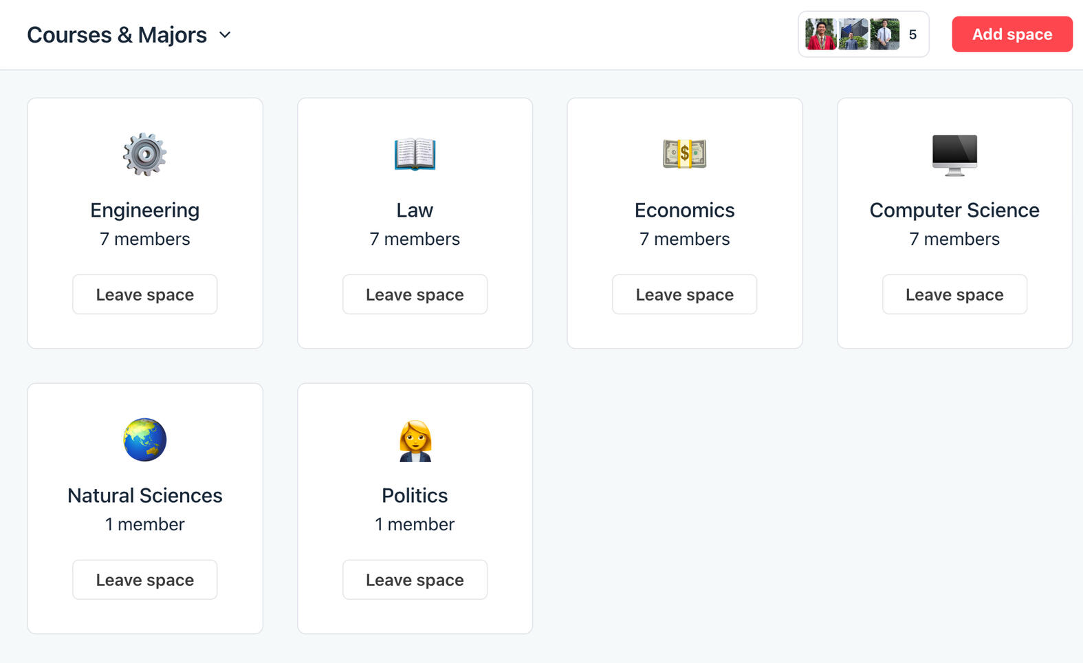Leave the Natural Sciences space

(x=144, y=580)
